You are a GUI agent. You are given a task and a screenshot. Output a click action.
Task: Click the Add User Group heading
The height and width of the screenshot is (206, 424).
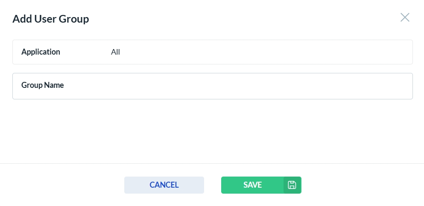[x=51, y=19]
